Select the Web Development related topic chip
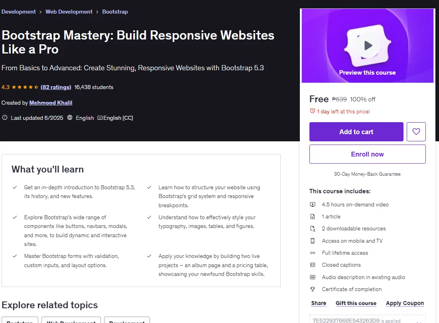This screenshot has width=439, height=323. coord(71,321)
